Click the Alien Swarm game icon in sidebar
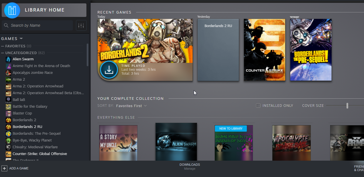Screen dimensions: 364x177 [8, 59]
